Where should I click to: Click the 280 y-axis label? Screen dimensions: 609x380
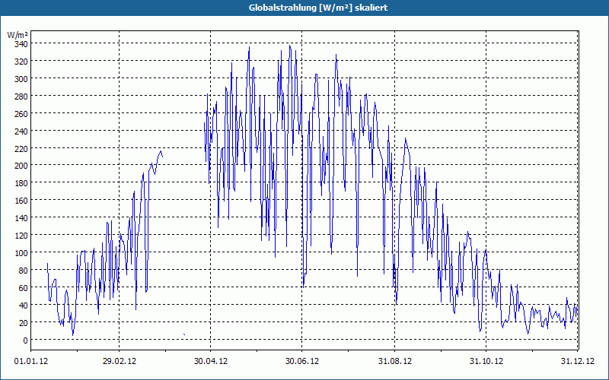21,97
